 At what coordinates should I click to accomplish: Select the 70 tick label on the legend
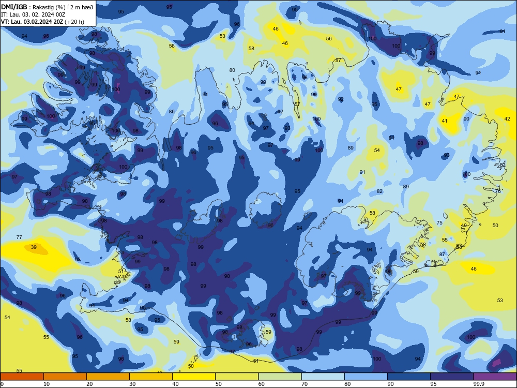click(x=305, y=384)
